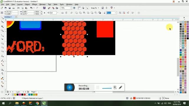The width and height of the screenshot is (189, 106).
Task: Click the Publish to PDF icon
Action: [57, 8]
